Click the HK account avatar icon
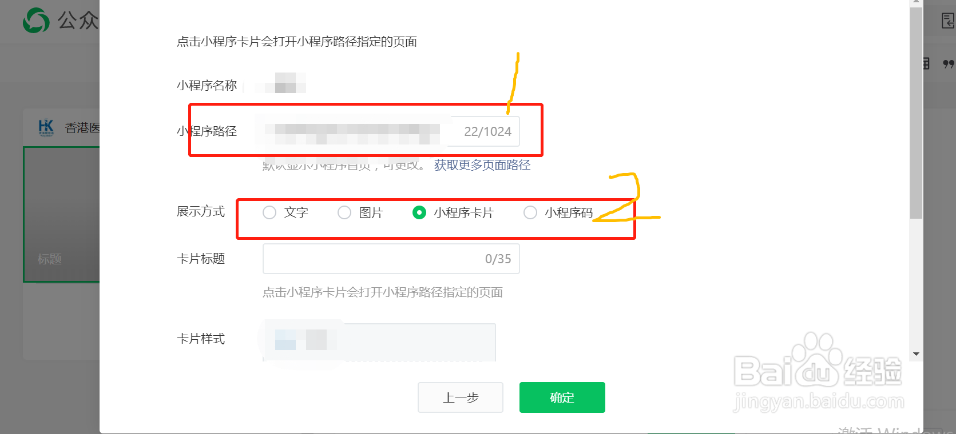This screenshot has width=956, height=434. pyautogui.click(x=46, y=127)
